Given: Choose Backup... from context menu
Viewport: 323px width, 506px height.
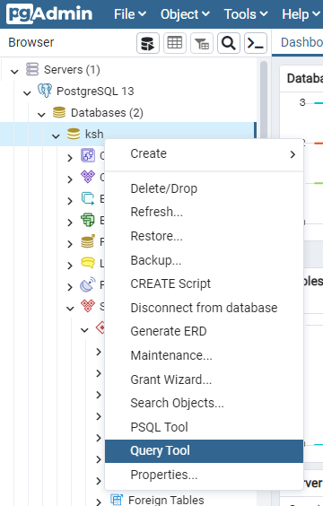Looking at the screenshot, I should (x=204, y=260).
